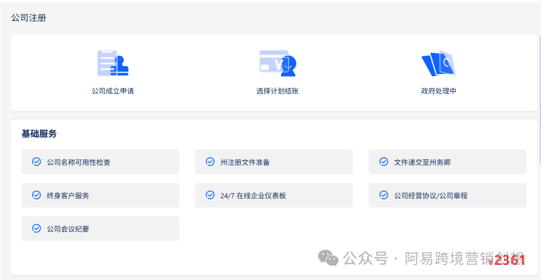Click check icon beside 24/7 在线企业仪表板
The height and width of the screenshot is (280, 541).
[210, 195]
